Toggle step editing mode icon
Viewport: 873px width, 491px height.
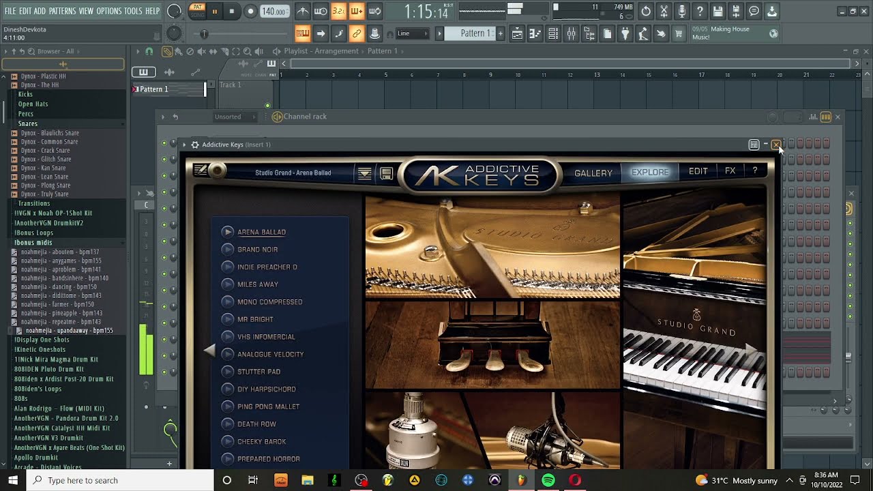point(338,33)
